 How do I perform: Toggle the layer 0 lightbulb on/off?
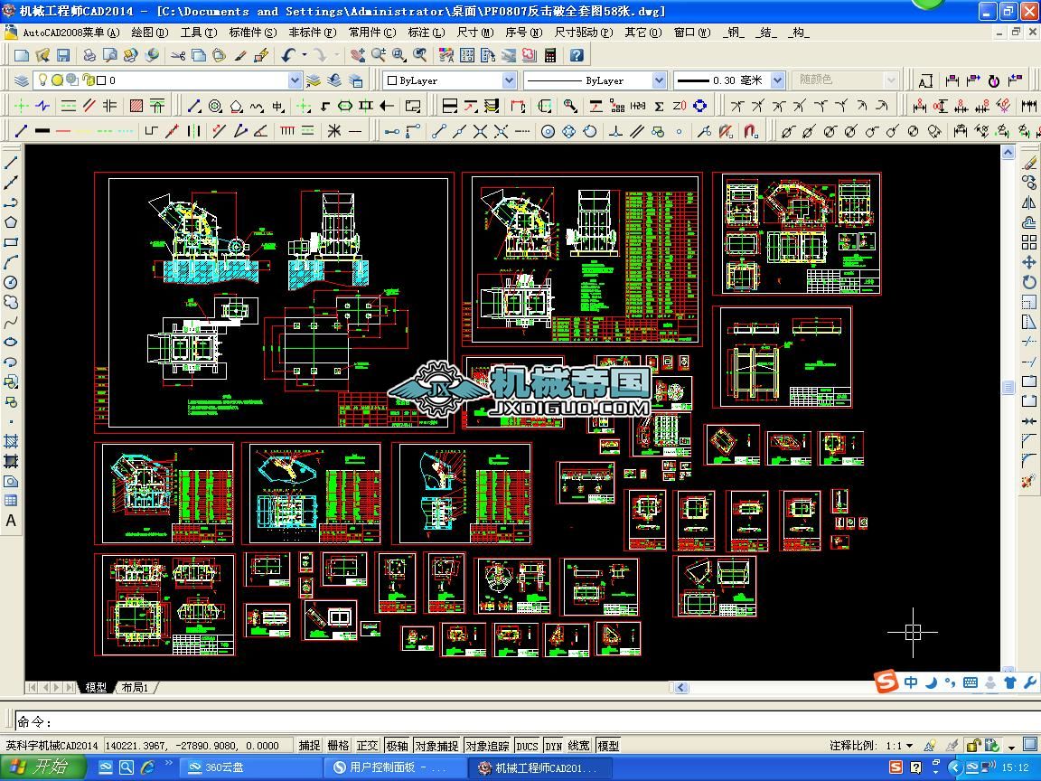click(43, 80)
